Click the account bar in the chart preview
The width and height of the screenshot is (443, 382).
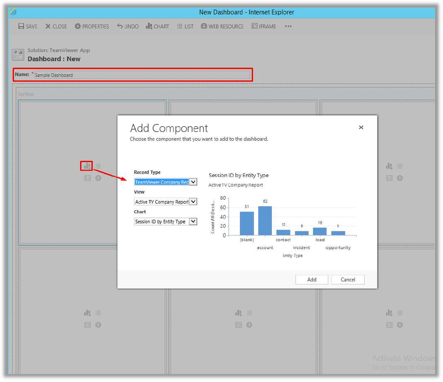click(265, 220)
